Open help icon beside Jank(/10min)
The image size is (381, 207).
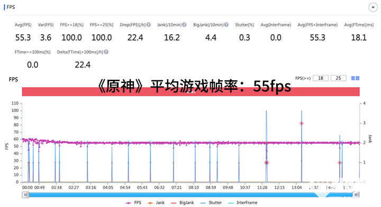point(185,25)
